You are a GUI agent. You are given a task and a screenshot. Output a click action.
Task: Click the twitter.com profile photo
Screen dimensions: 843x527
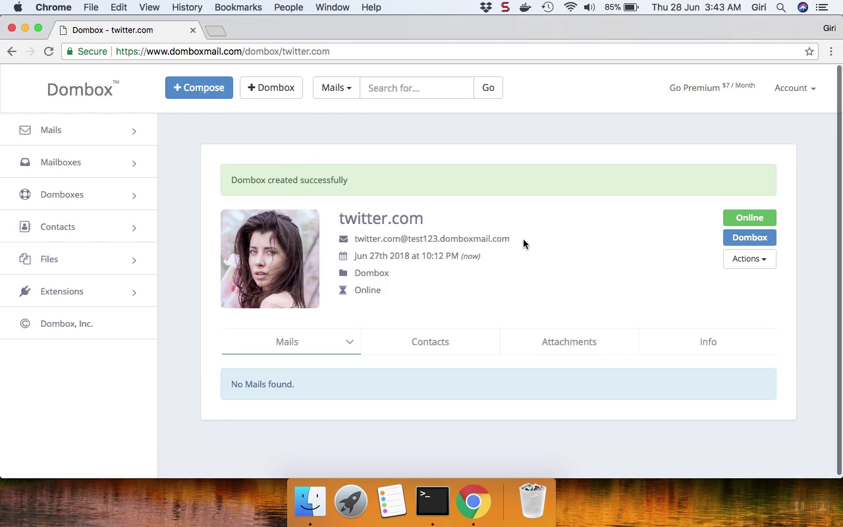click(270, 259)
